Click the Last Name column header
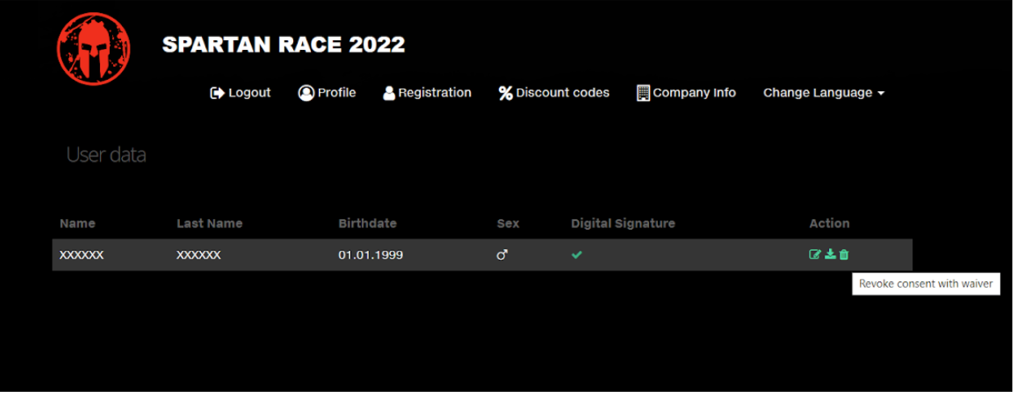Viewport: 1014px width, 395px height. click(x=209, y=223)
